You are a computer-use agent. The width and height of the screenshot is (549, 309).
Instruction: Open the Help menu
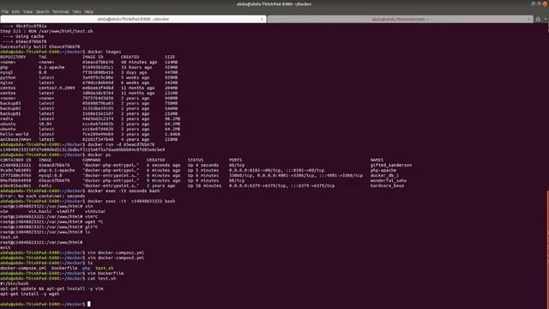(89, 11)
